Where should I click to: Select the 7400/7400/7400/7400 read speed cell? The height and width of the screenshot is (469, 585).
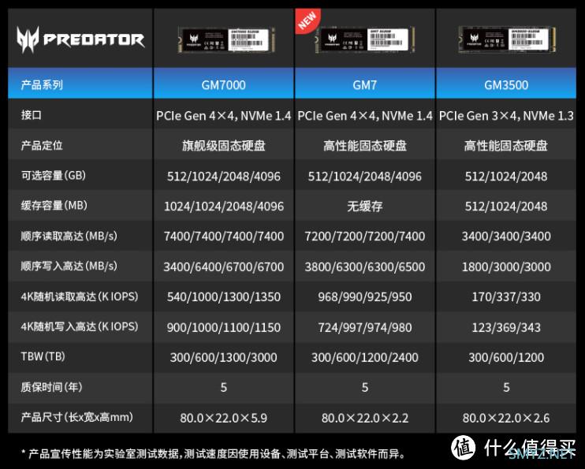coord(223,236)
